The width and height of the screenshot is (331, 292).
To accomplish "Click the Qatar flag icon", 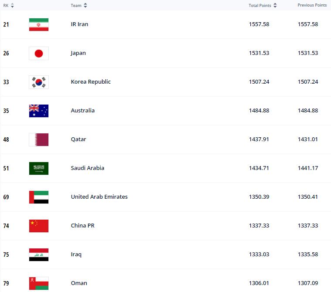I will click(38, 139).
